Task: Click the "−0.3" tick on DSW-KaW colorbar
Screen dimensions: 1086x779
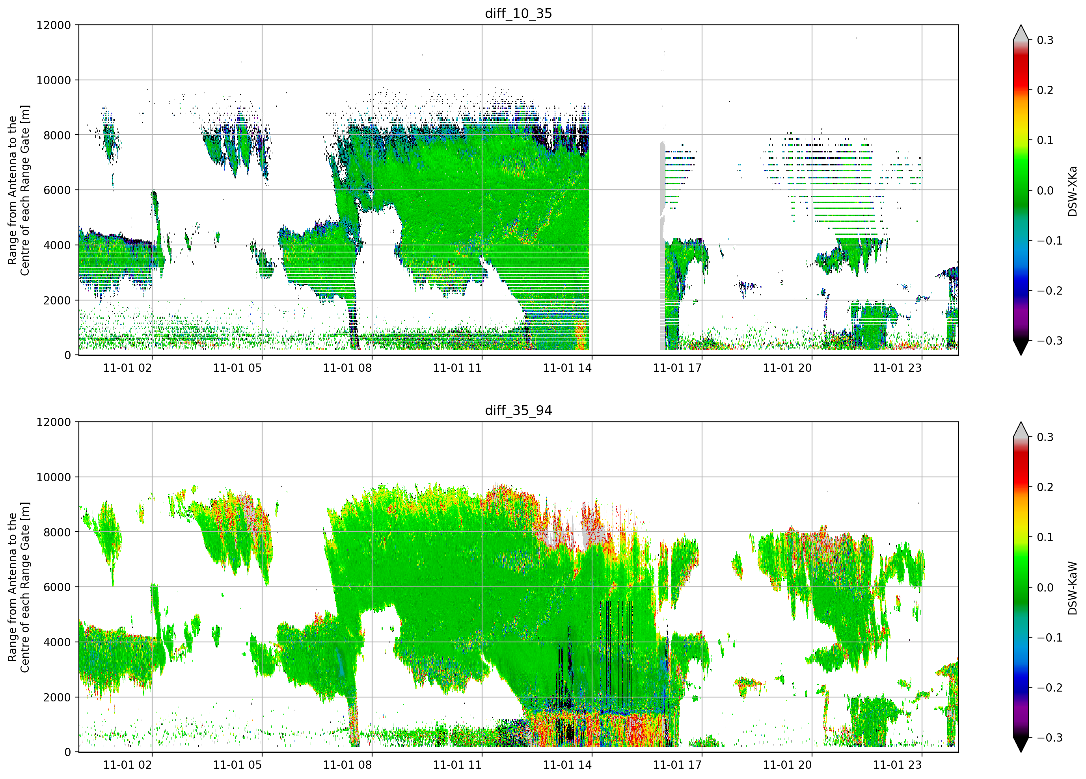Action: (x=1050, y=738)
